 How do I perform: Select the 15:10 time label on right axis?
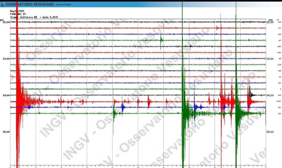270,132
